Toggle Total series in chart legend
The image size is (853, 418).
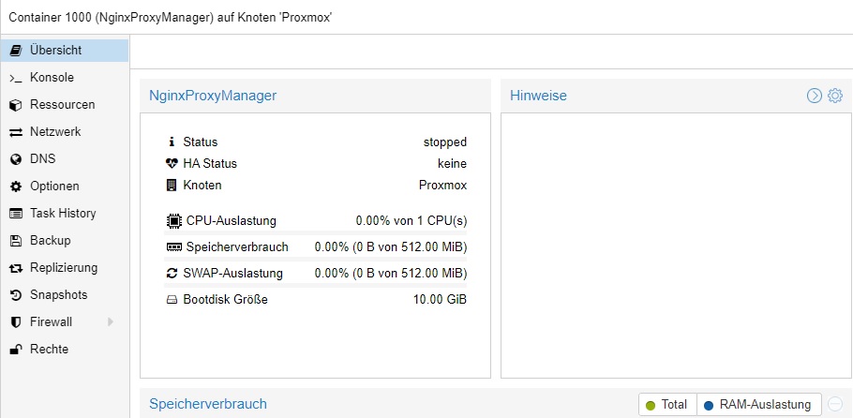(665, 405)
